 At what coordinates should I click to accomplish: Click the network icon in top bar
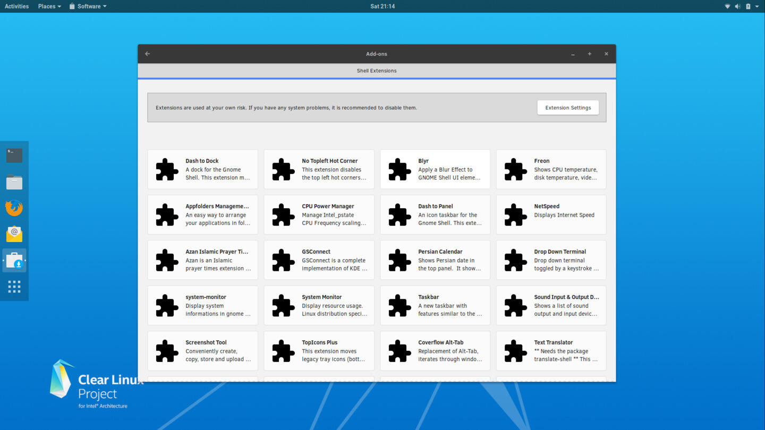tap(727, 6)
